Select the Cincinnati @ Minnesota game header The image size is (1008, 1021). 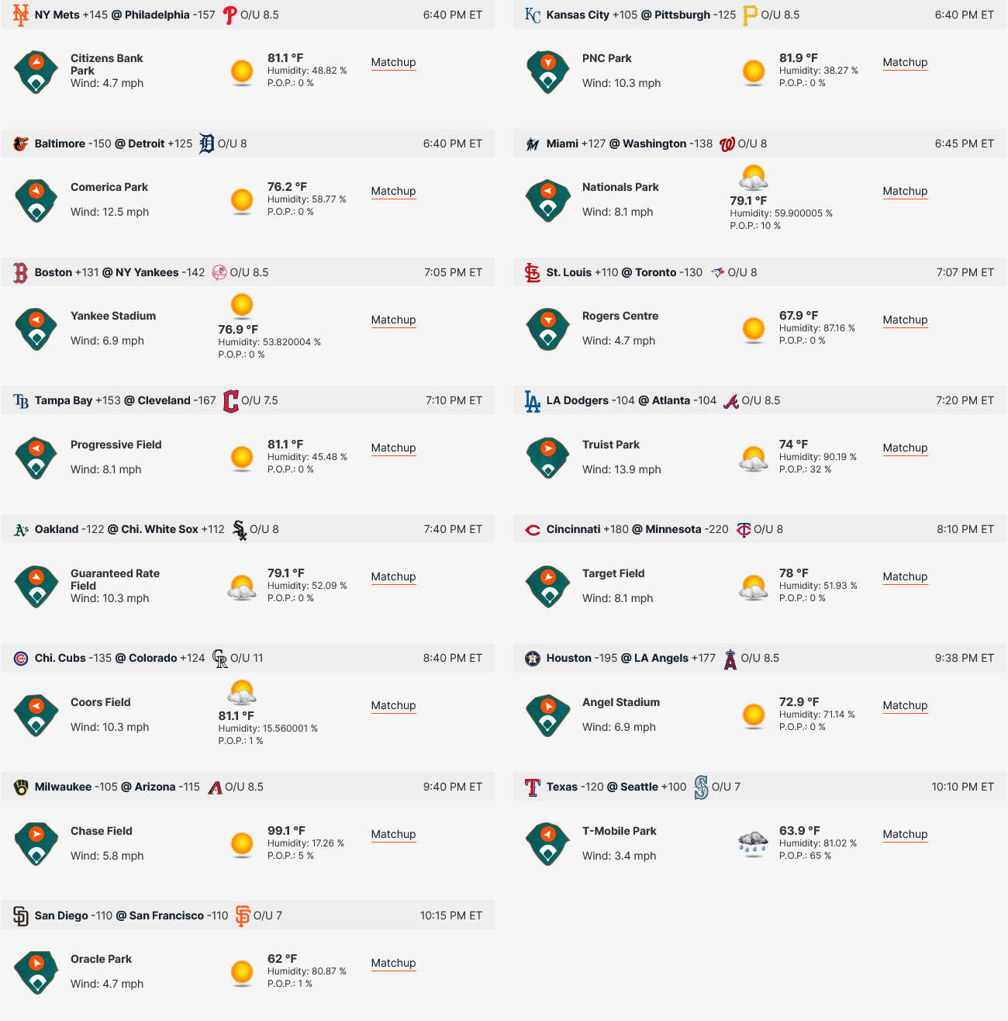tap(760, 529)
